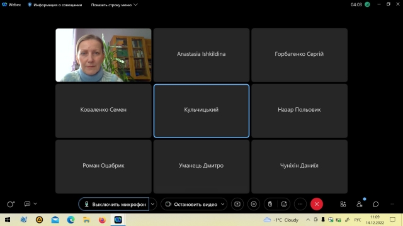Click Показать строку меню menu toggle
Image resolution: width=403 pixels, height=226 pixels.
click(114, 4)
